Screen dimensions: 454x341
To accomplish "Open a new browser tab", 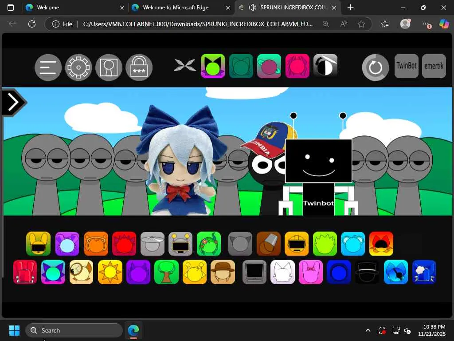I will [x=350, y=8].
